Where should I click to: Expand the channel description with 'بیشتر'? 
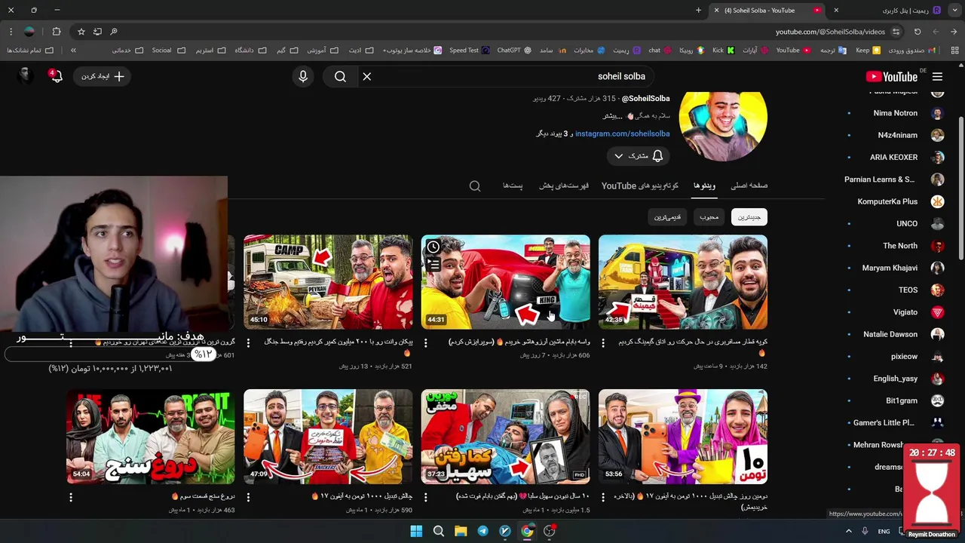point(612,116)
